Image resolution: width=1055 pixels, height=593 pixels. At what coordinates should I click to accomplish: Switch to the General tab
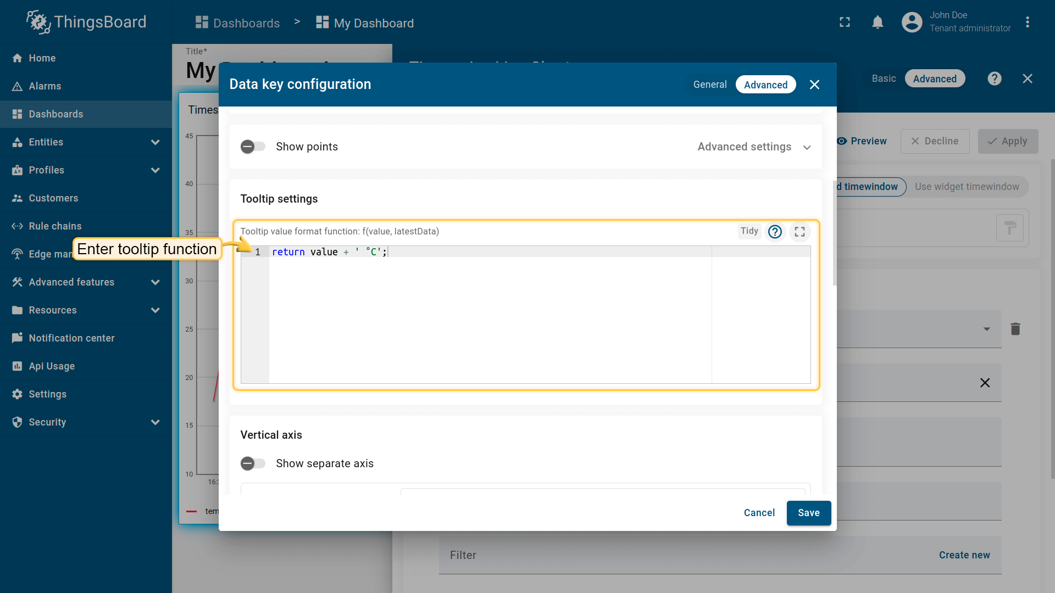click(x=709, y=85)
